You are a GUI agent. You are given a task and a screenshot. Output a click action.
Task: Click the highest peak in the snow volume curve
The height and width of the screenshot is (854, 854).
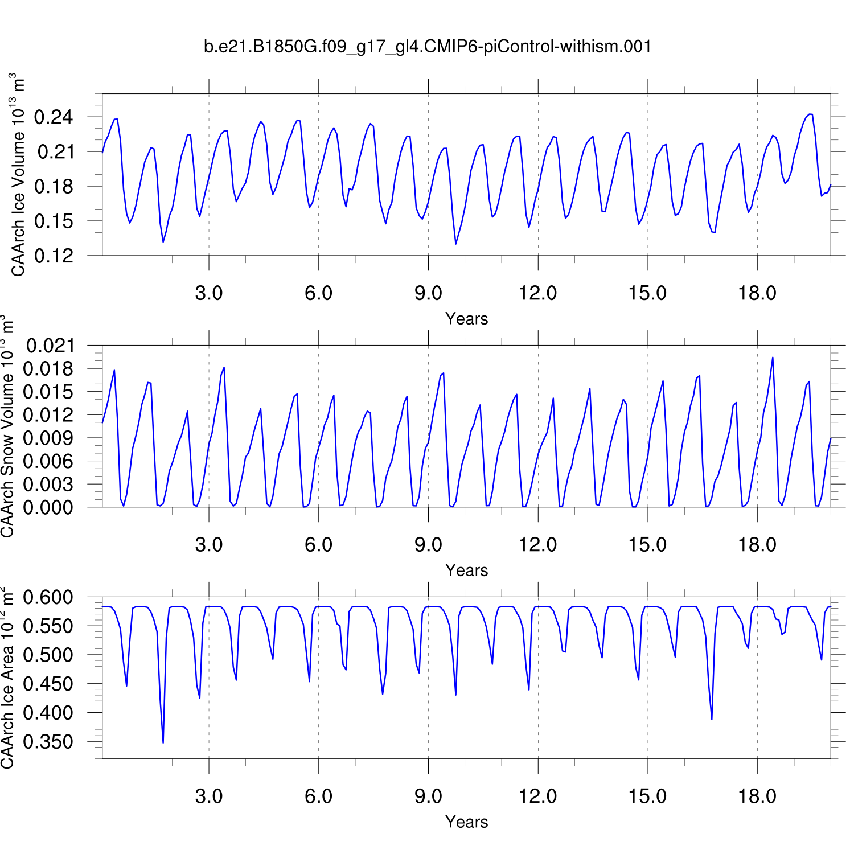pyautogui.click(x=773, y=358)
